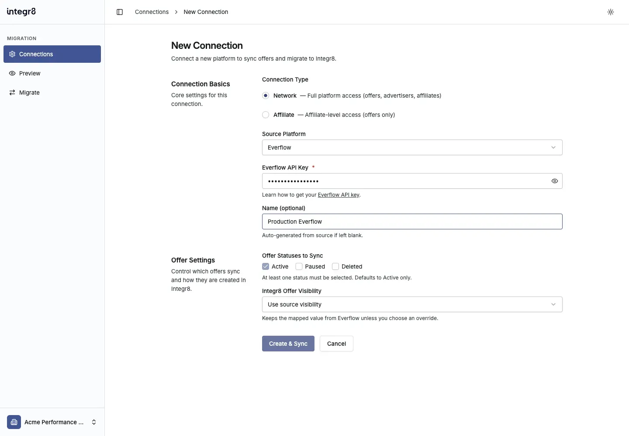Select the Affiliate connection type radio
This screenshot has height=436, width=629.
coord(266,115)
